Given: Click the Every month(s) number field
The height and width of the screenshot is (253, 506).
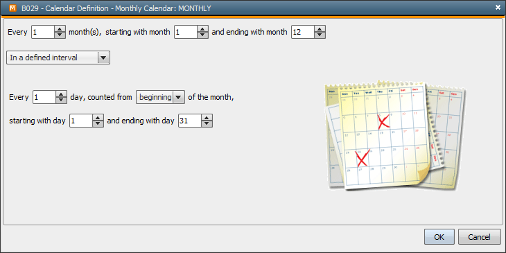Looking at the screenshot, I should pos(43,32).
